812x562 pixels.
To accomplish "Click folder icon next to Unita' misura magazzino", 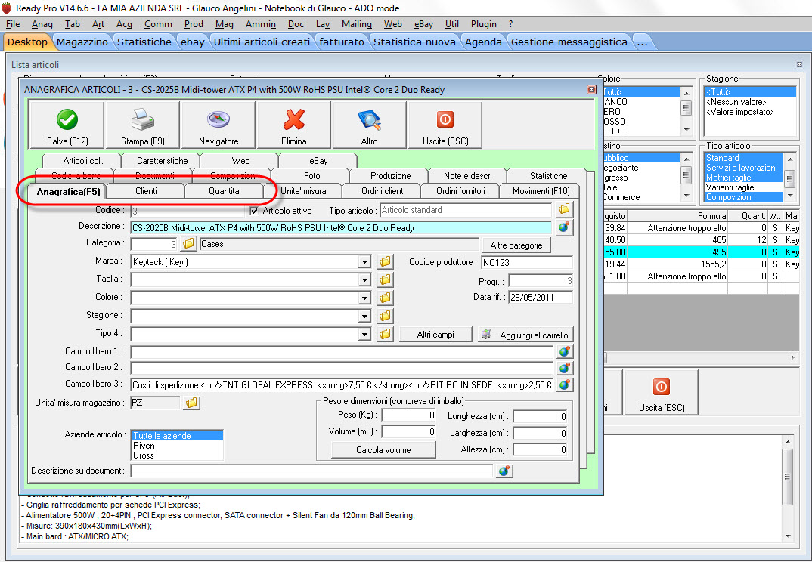I will coord(192,403).
